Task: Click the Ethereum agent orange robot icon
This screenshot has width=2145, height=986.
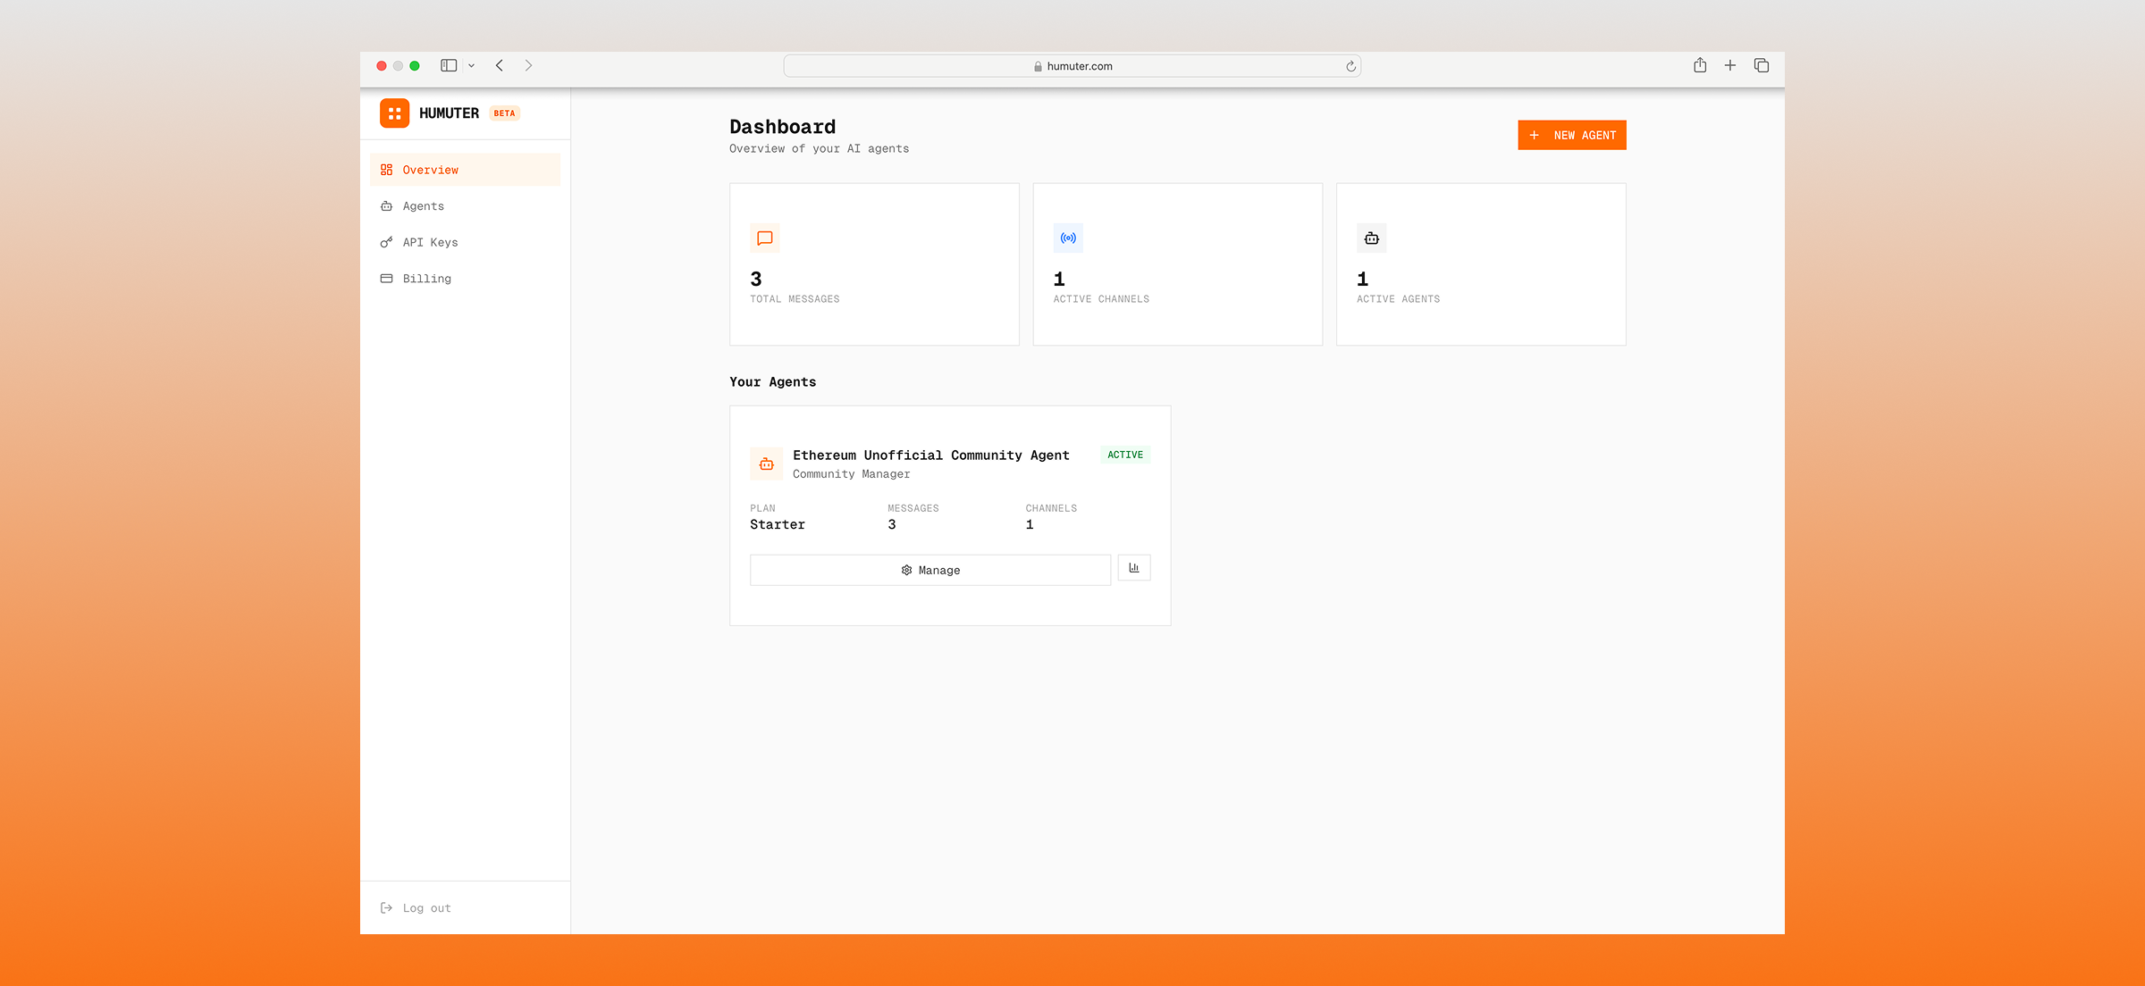Action: click(766, 464)
